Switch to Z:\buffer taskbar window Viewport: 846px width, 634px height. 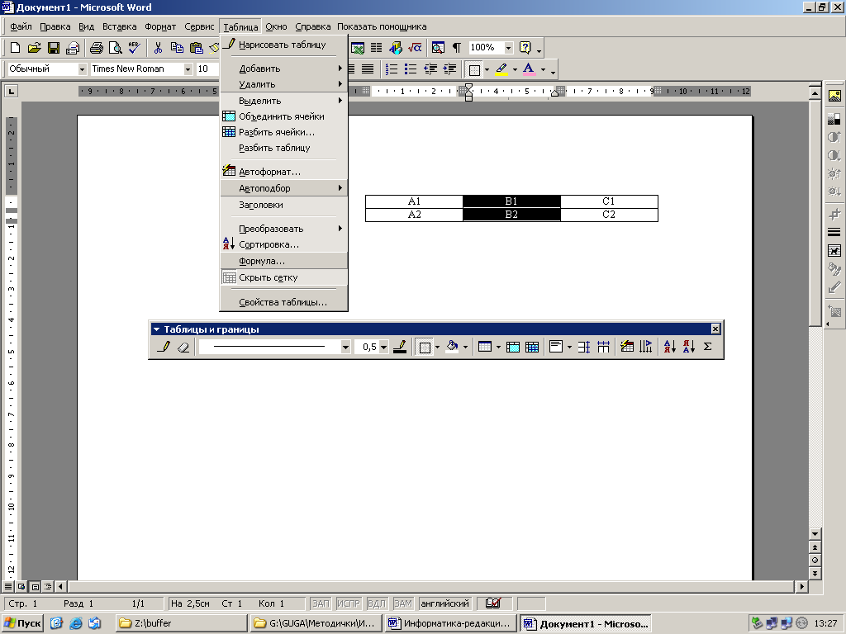click(x=181, y=623)
